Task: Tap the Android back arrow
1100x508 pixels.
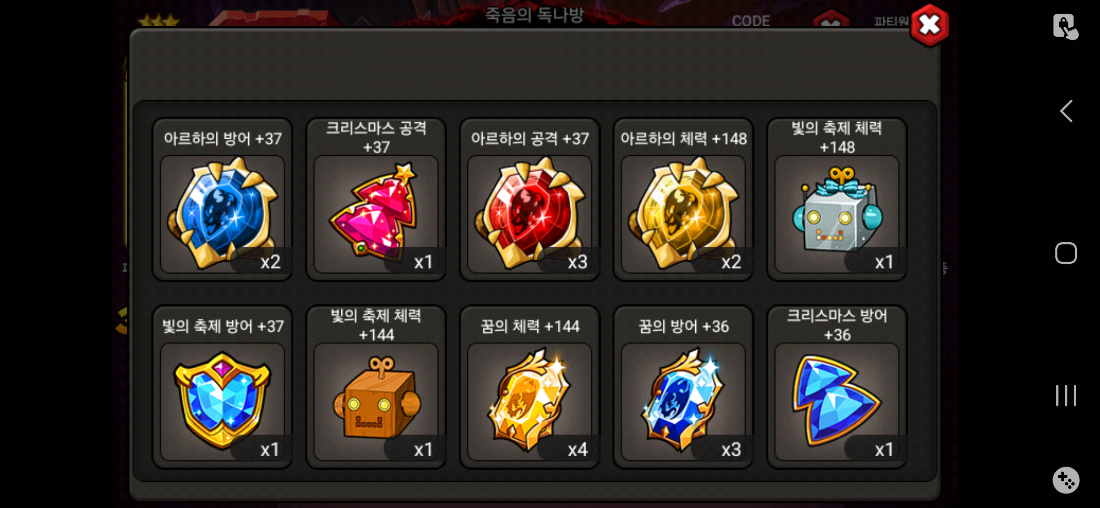Action: [x=1066, y=111]
